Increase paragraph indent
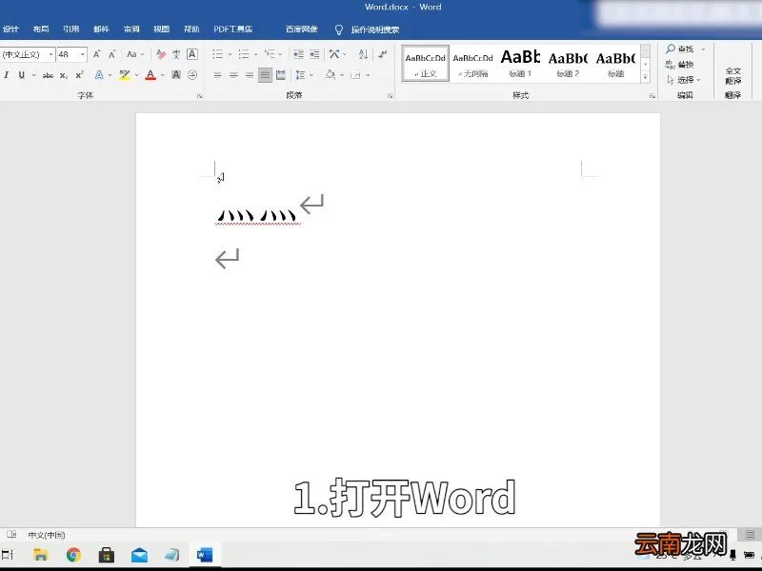The width and height of the screenshot is (762, 571). 314,54
